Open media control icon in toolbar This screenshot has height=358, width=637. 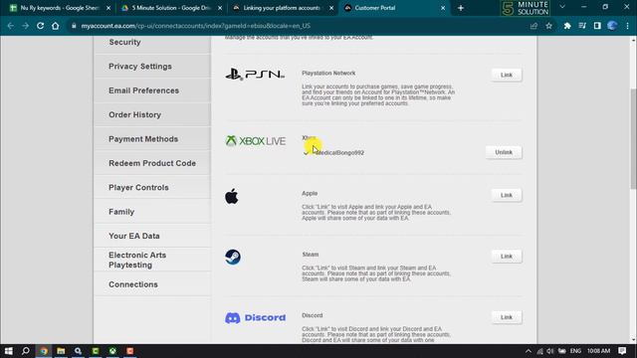pyautogui.click(x=582, y=26)
